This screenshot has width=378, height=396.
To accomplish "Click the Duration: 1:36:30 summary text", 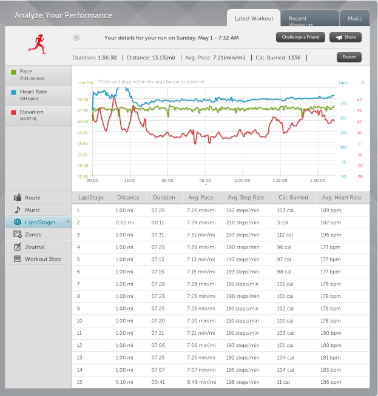I will click(x=95, y=58).
